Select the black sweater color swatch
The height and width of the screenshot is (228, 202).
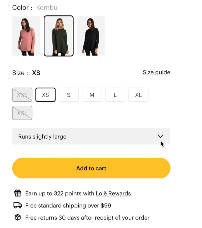click(x=91, y=36)
